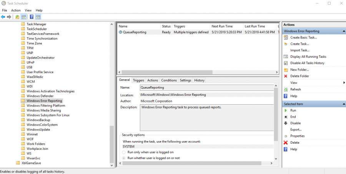
Task: Click the folder tree vertical scrollbar thumb
Action: click(111, 144)
